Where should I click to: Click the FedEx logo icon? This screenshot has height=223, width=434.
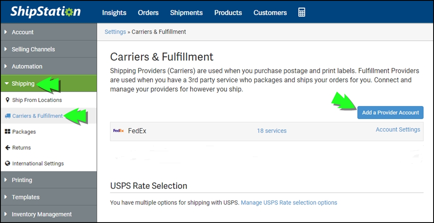118,131
